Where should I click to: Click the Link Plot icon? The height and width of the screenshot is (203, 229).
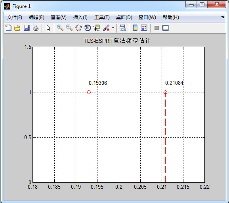tap(122, 28)
